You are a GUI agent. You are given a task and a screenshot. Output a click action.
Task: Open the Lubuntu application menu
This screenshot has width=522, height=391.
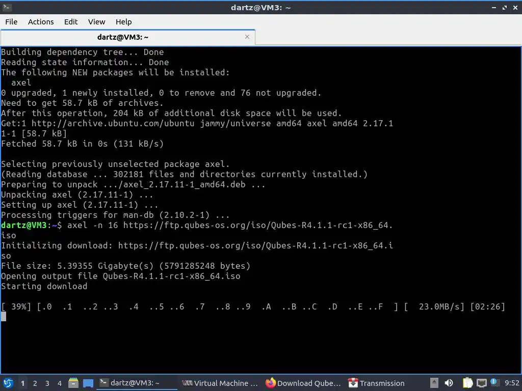(8, 383)
